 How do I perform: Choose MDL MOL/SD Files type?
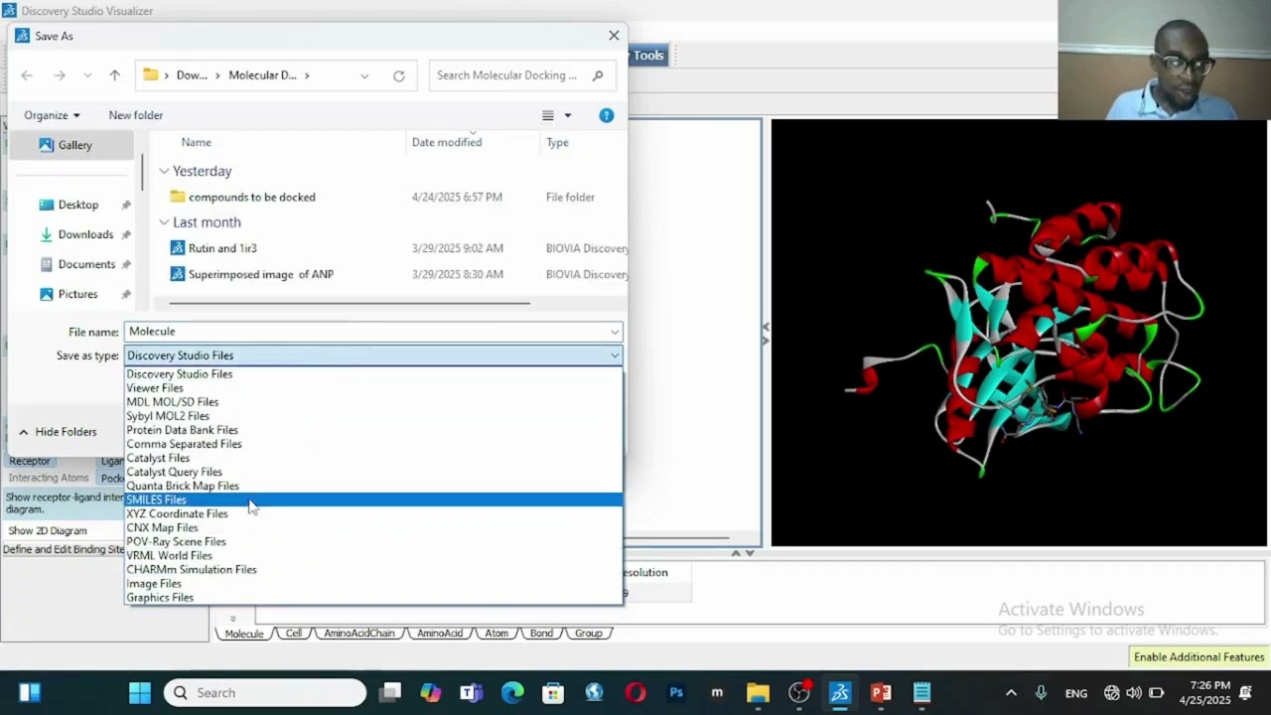373,402
